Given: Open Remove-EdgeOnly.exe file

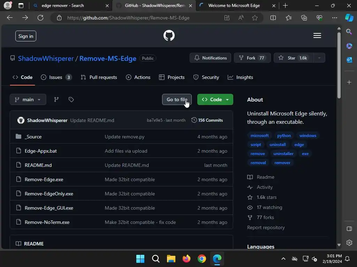Looking at the screenshot, I should (49, 194).
